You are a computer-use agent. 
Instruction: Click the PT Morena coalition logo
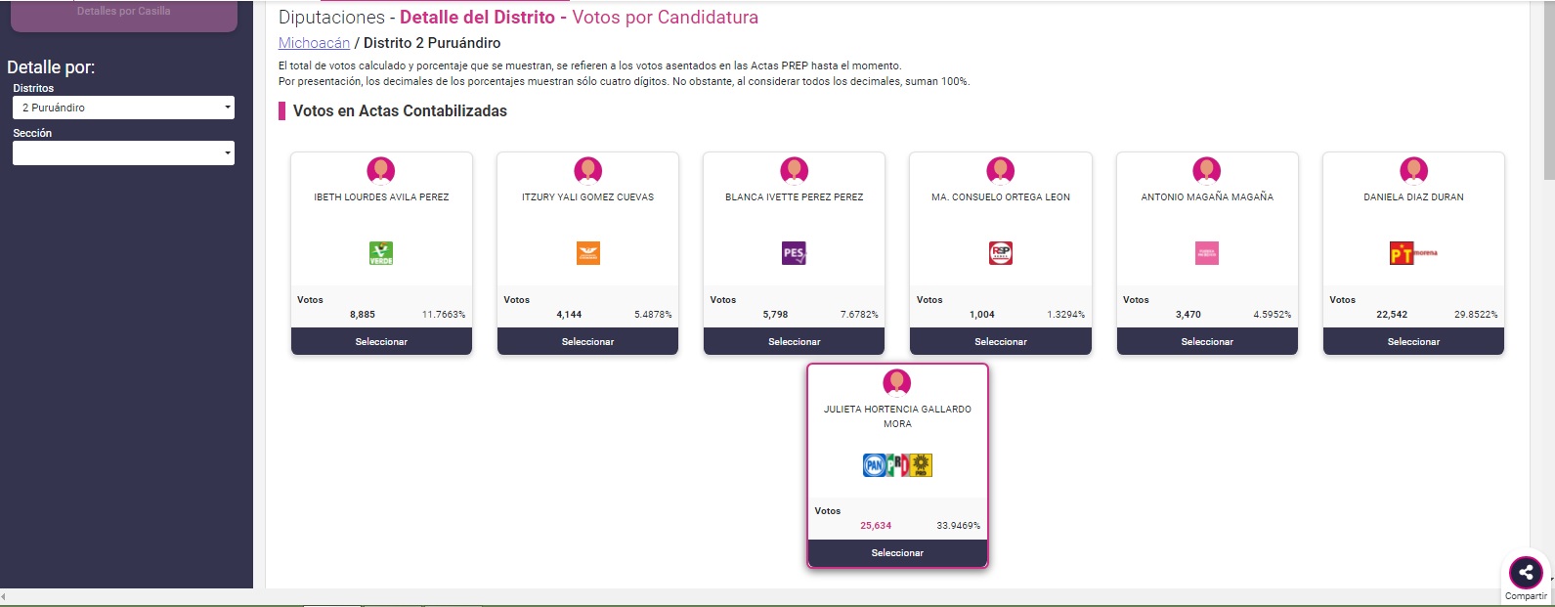[x=1413, y=253]
